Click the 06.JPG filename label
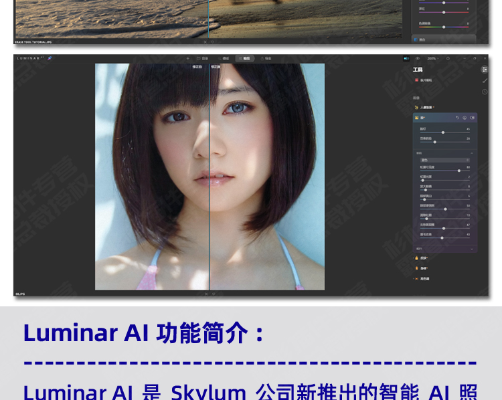The height and width of the screenshot is (400, 502). (x=20, y=294)
